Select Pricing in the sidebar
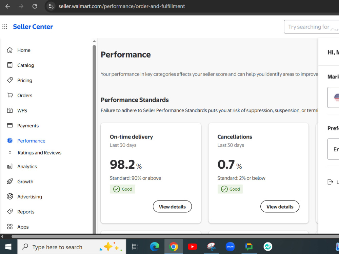The image size is (339, 254). tap(25, 80)
